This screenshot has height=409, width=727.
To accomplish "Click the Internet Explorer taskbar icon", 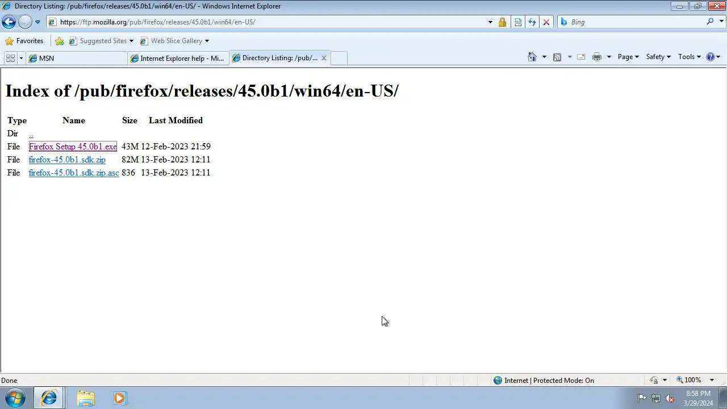I will tap(49, 398).
